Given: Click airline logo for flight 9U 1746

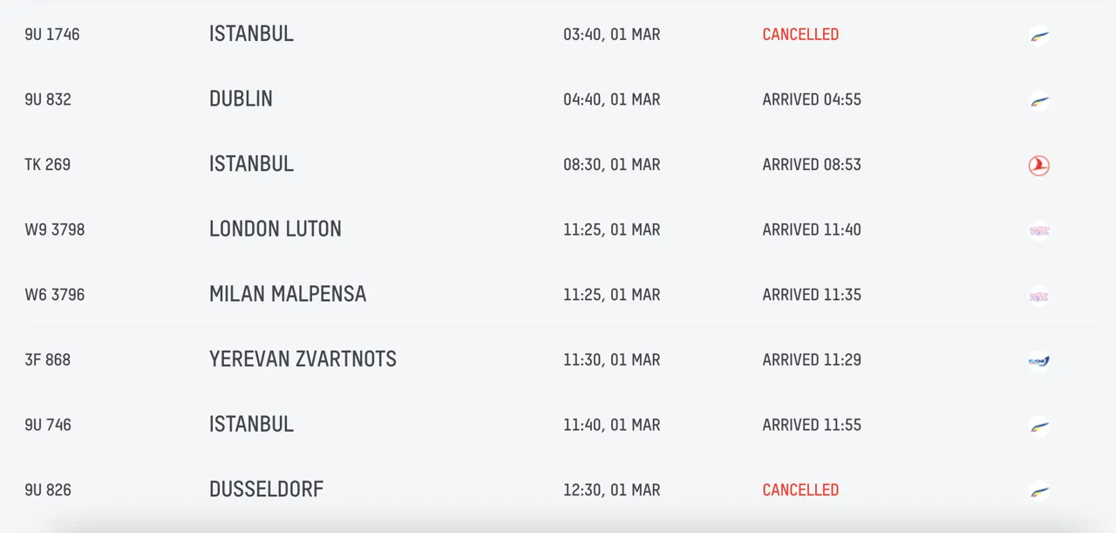Looking at the screenshot, I should [x=1038, y=36].
